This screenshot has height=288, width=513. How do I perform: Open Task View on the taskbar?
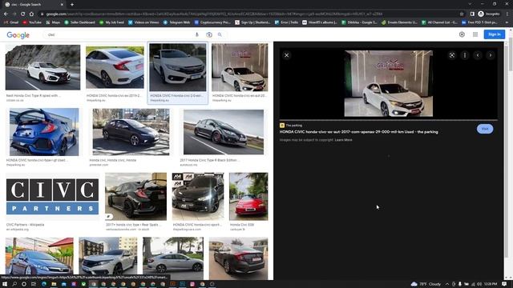coord(34,284)
